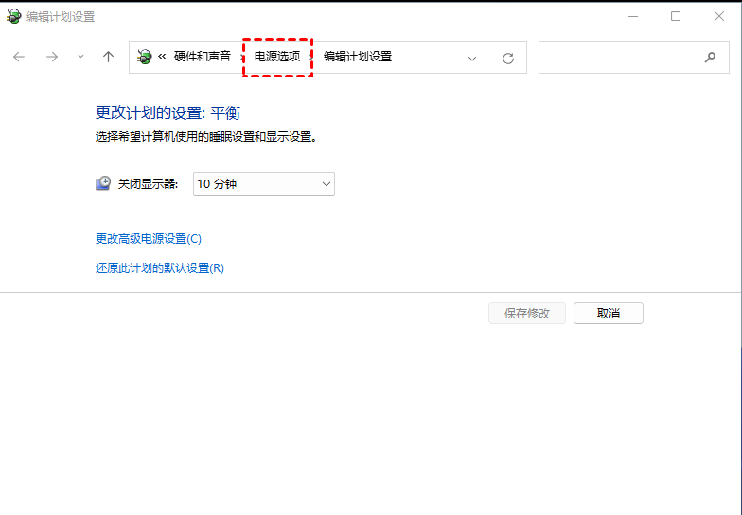Click the address bar control panel icon

[x=144, y=57]
